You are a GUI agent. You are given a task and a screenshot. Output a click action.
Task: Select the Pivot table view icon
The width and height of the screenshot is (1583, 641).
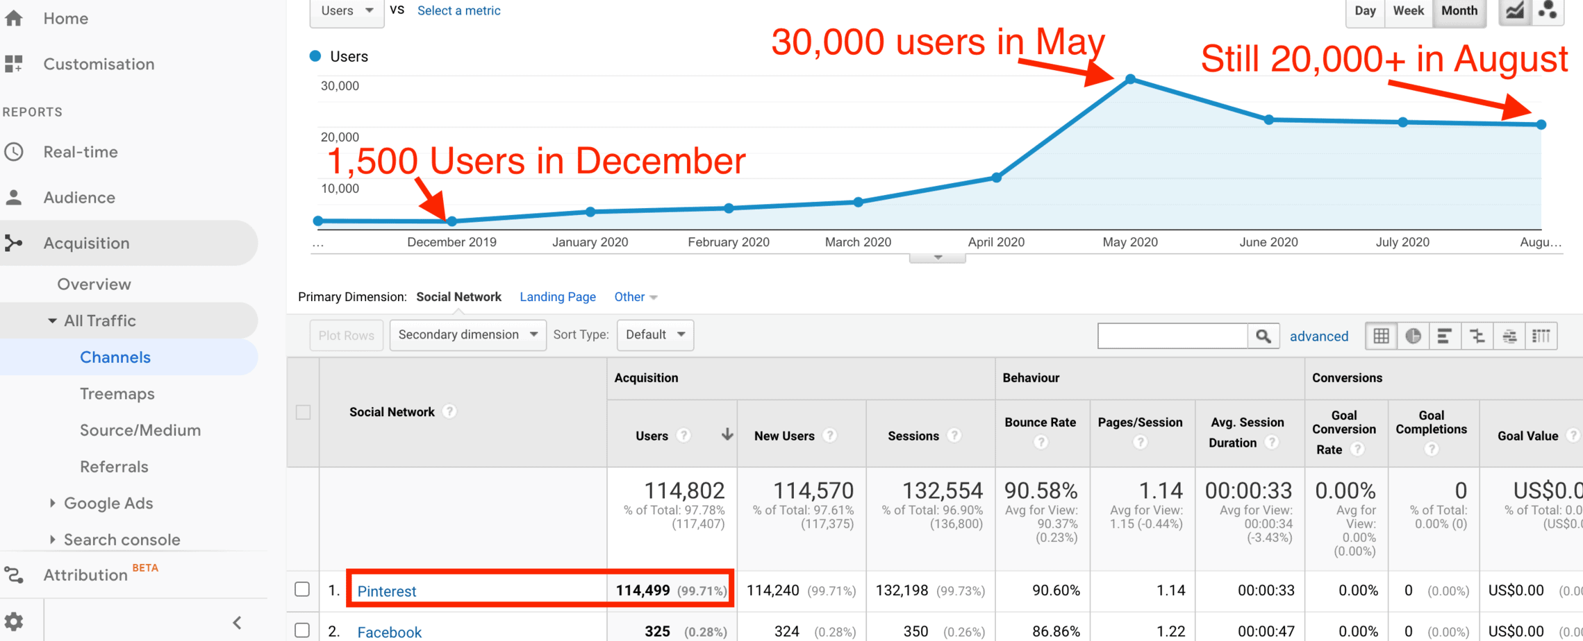pos(1541,336)
